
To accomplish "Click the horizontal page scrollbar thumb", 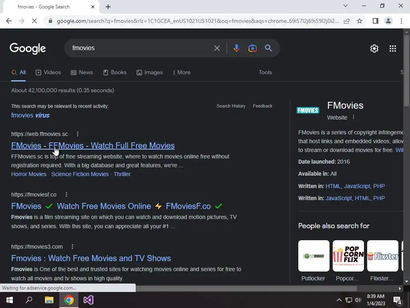I will click(x=246, y=289).
